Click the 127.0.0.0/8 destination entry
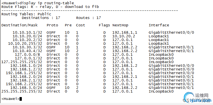 [x=27, y=55]
